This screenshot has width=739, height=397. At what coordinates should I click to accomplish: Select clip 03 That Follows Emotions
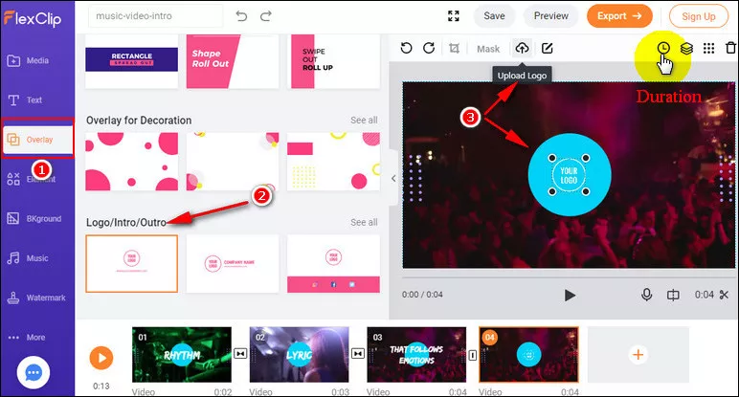click(416, 355)
